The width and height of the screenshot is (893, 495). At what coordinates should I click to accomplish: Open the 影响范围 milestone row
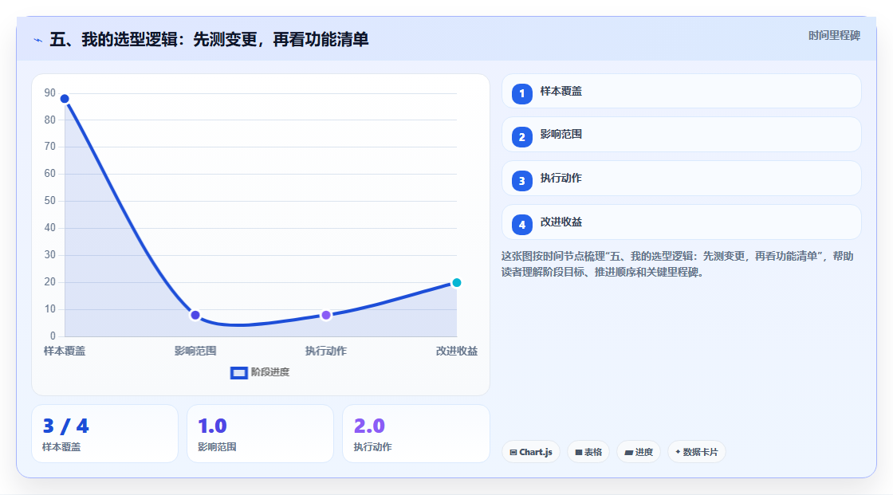click(x=681, y=135)
